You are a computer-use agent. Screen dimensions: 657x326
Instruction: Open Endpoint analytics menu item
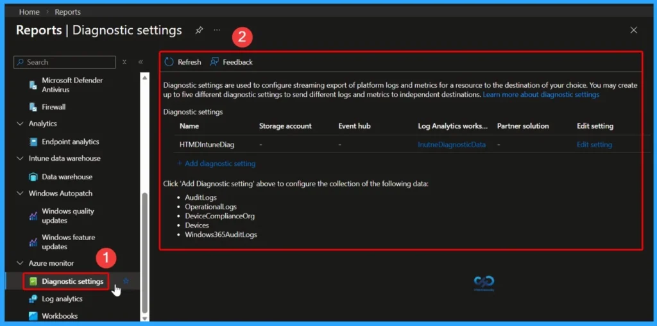[71, 142]
